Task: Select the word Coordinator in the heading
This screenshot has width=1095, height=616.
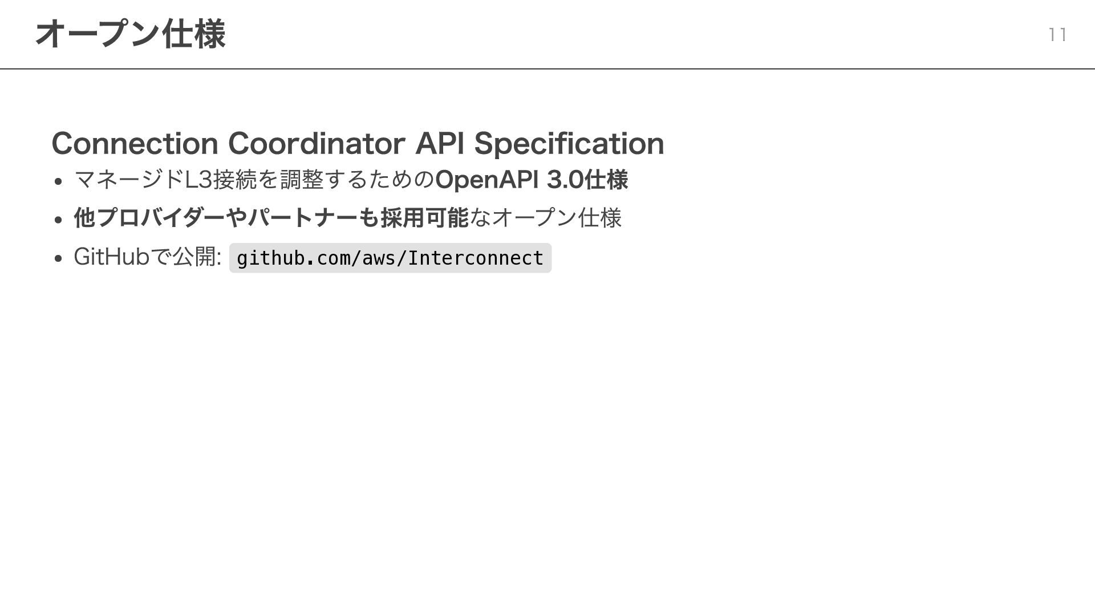Action: click(317, 143)
